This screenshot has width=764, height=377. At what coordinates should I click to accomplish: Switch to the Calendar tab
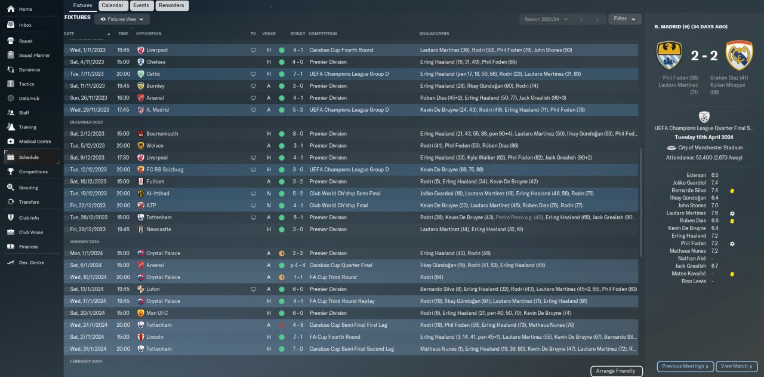point(113,5)
